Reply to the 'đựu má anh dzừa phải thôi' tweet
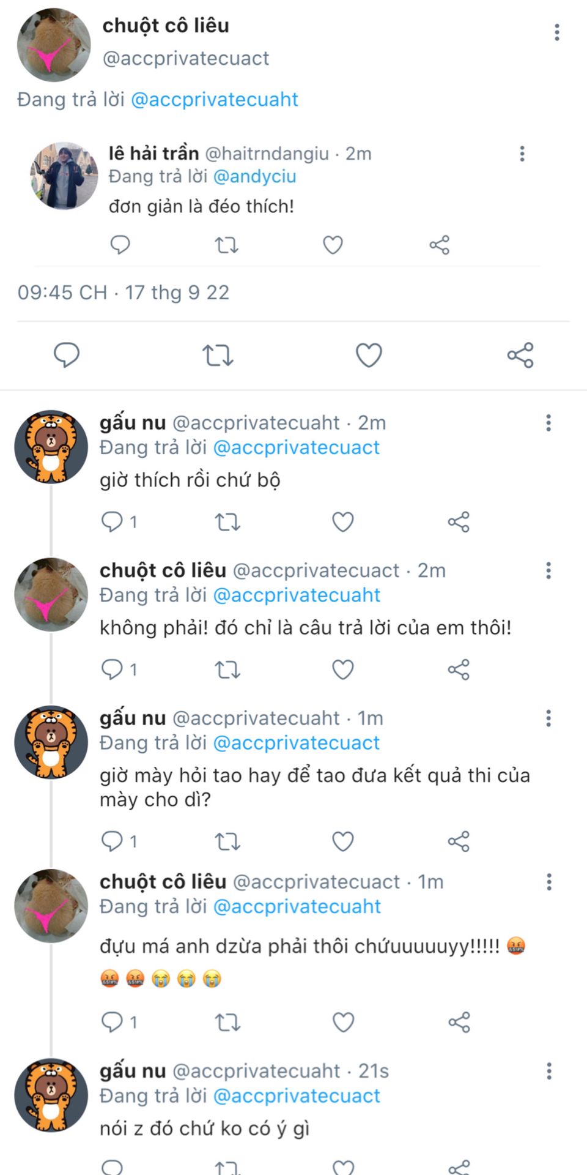 tap(112, 1022)
